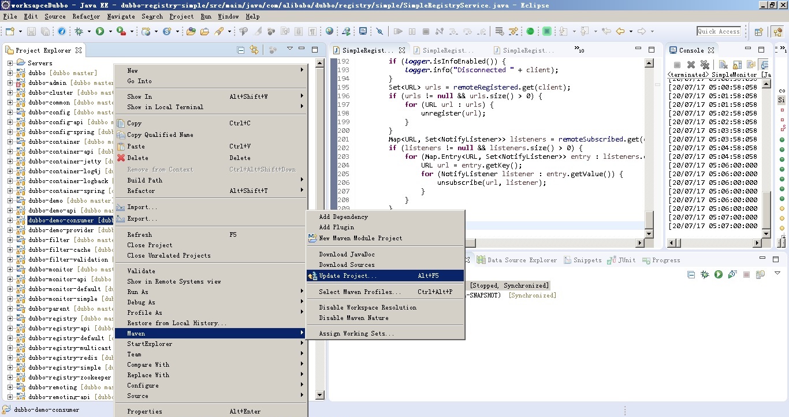Click the green Run button in main toolbar
This screenshot has width=789, height=417.
click(x=100, y=31)
